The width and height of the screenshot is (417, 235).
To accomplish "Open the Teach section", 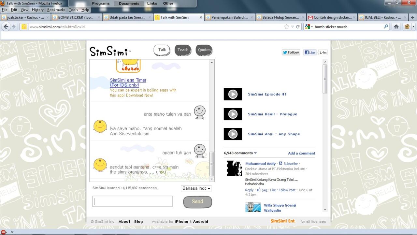I will (183, 50).
